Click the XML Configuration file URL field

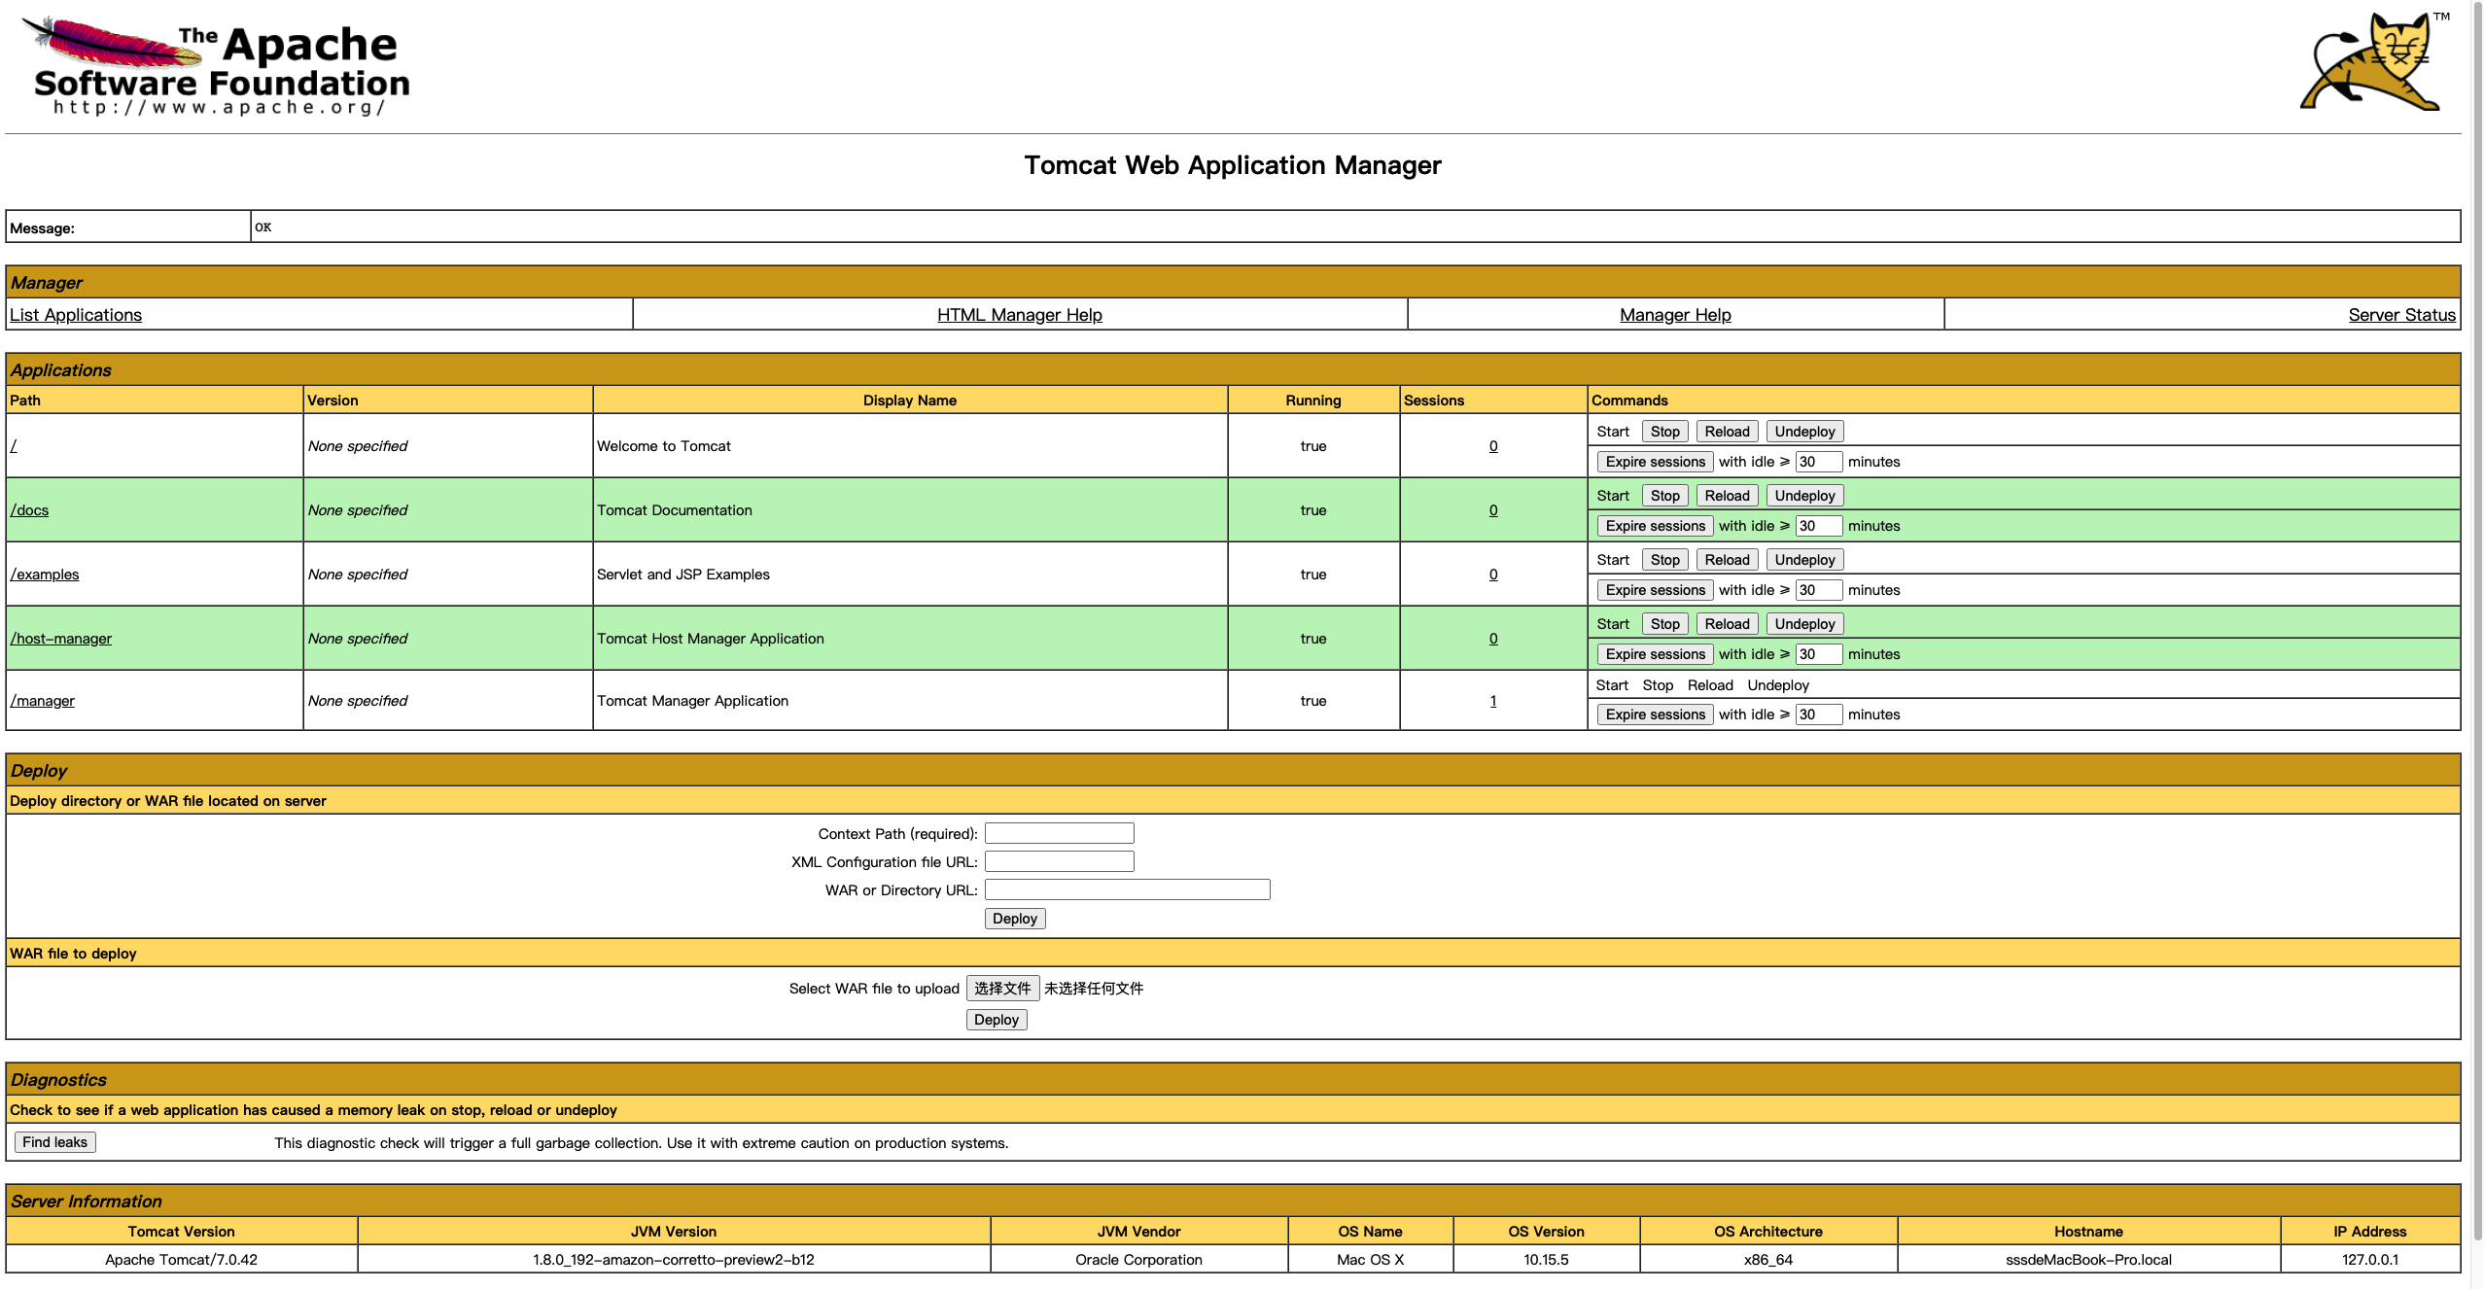click(1059, 862)
